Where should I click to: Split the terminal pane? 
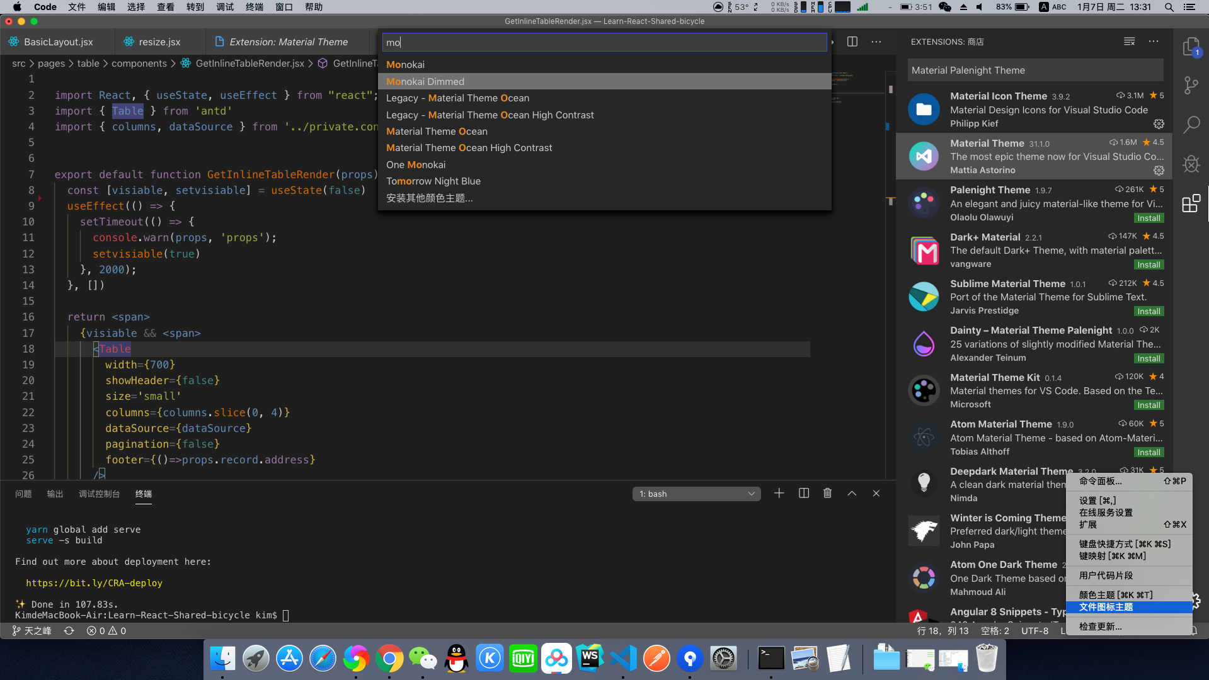pos(804,493)
